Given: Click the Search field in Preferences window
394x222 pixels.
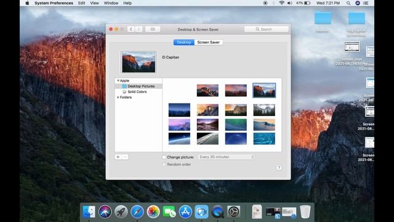Looking at the screenshot, I should point(267,29).
